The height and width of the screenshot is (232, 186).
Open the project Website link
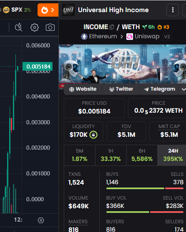pos(83,89)
